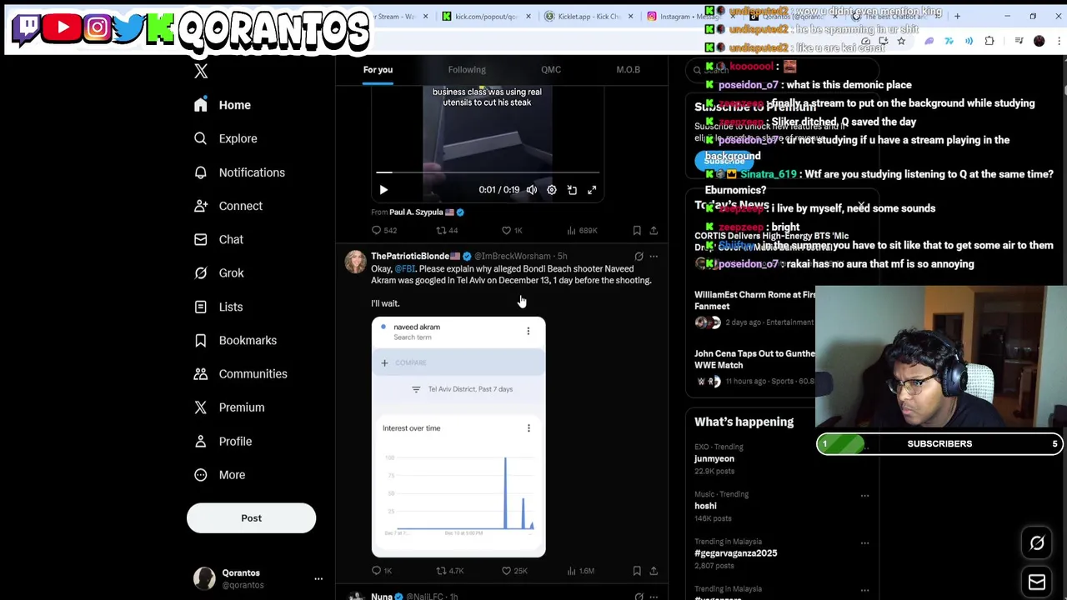Open the Kicklet.app browser tab
Screen dimensions: 1067x600
pyautogui.click(x=588, y=17)
